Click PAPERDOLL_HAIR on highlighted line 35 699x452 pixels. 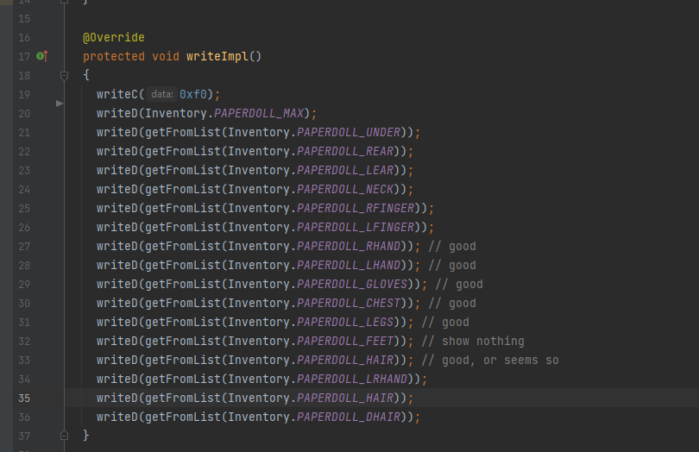coord(345,398)
